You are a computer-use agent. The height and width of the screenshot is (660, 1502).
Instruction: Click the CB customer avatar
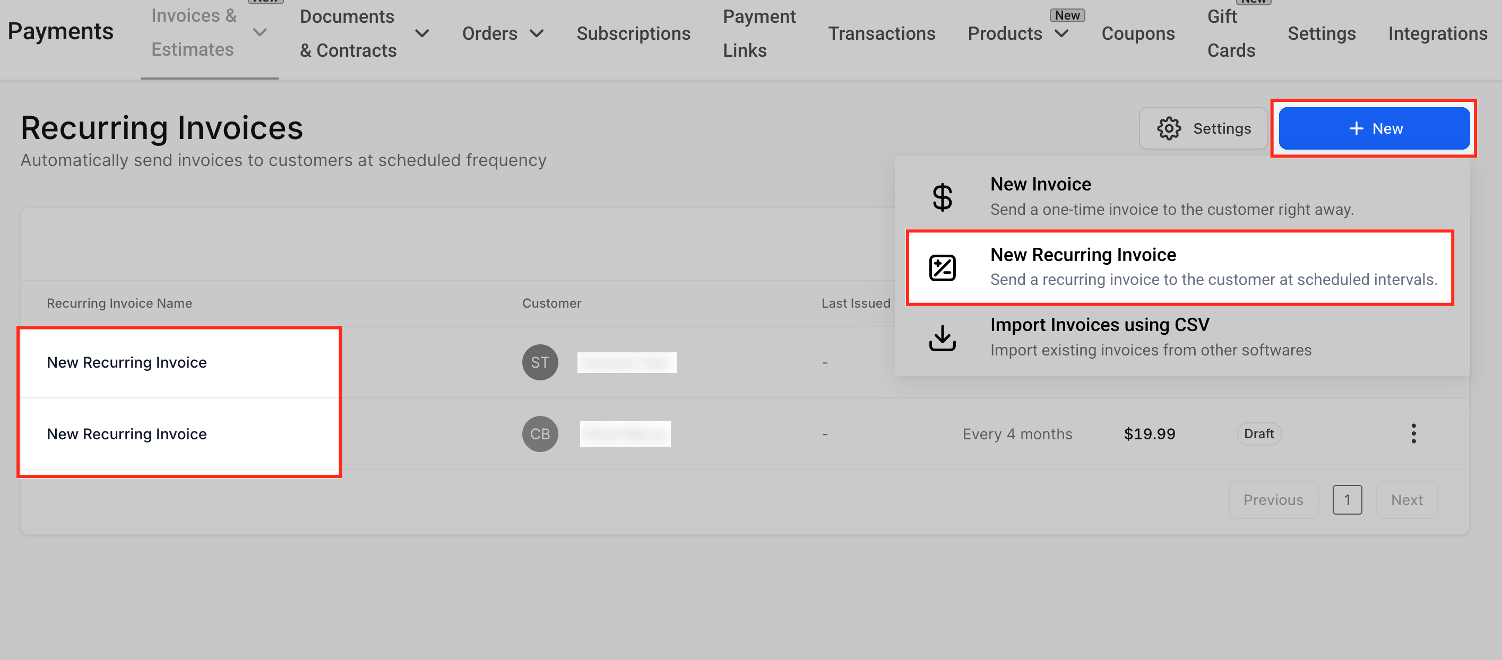point(539,434)
